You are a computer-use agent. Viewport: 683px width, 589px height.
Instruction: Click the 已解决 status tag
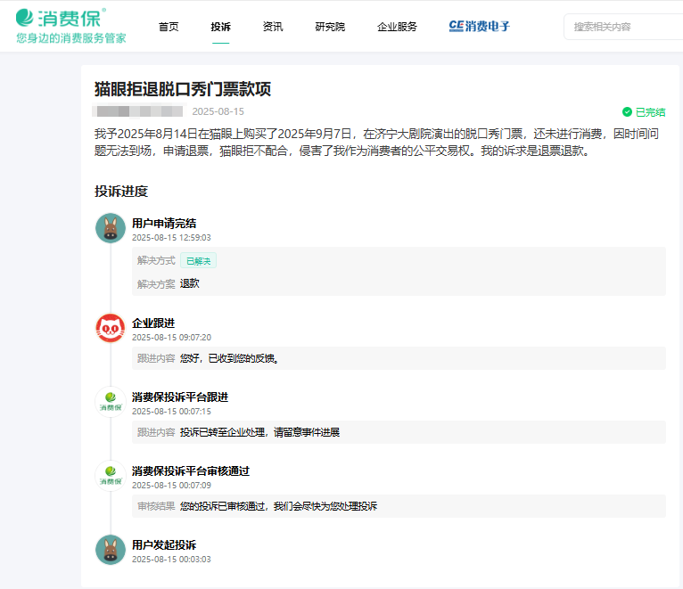point(198,261)
